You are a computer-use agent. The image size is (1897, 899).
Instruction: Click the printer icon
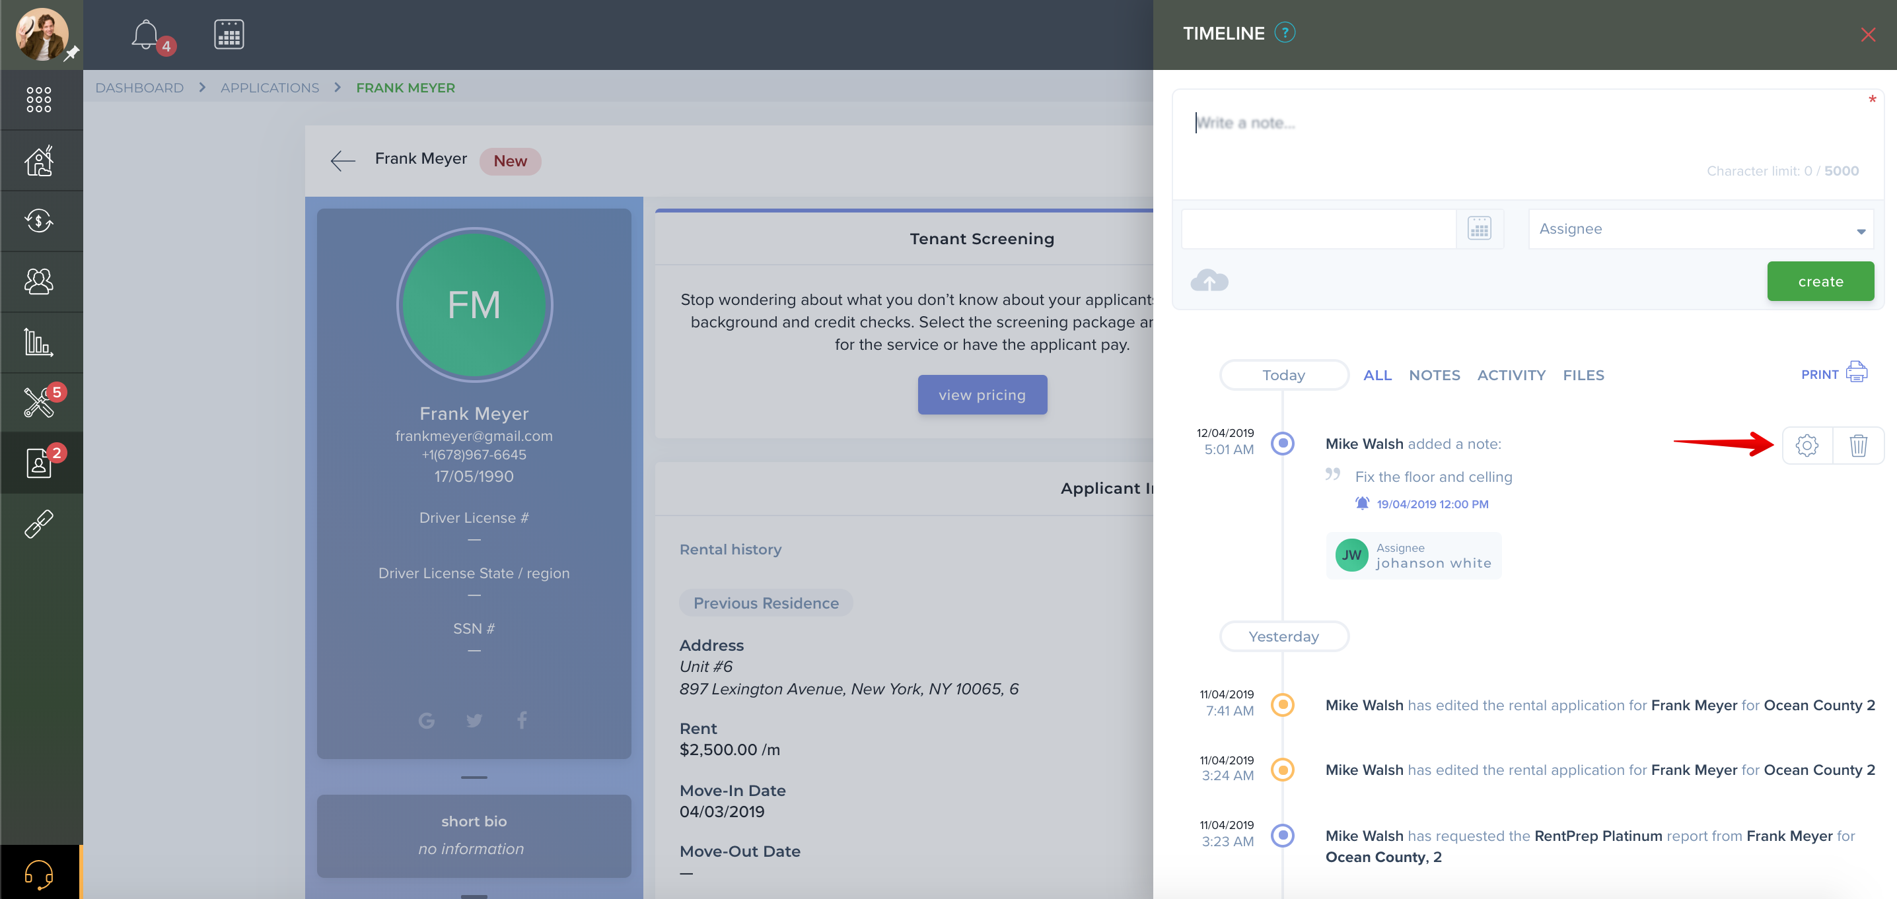click(1857, 372)
